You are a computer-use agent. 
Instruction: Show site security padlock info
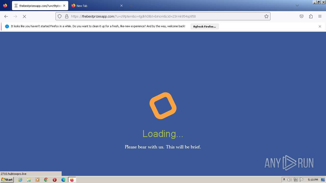67,16
